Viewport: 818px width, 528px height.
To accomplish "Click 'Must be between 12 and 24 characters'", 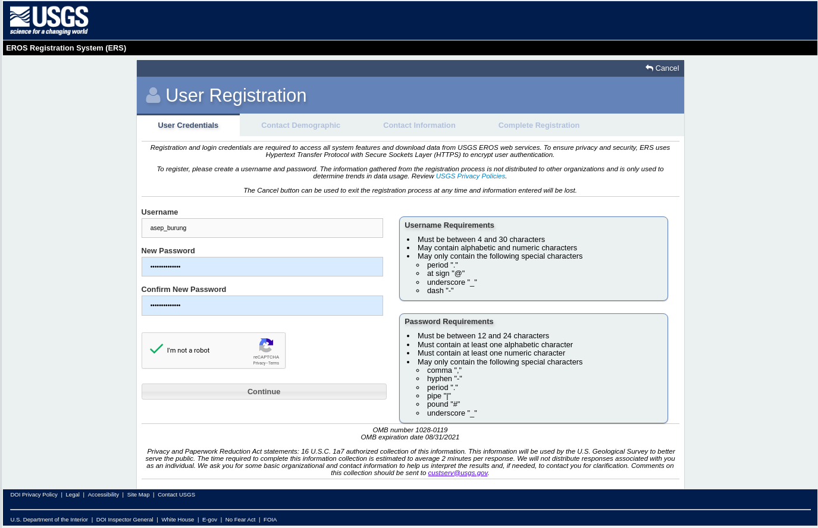I will coord(483,336).
